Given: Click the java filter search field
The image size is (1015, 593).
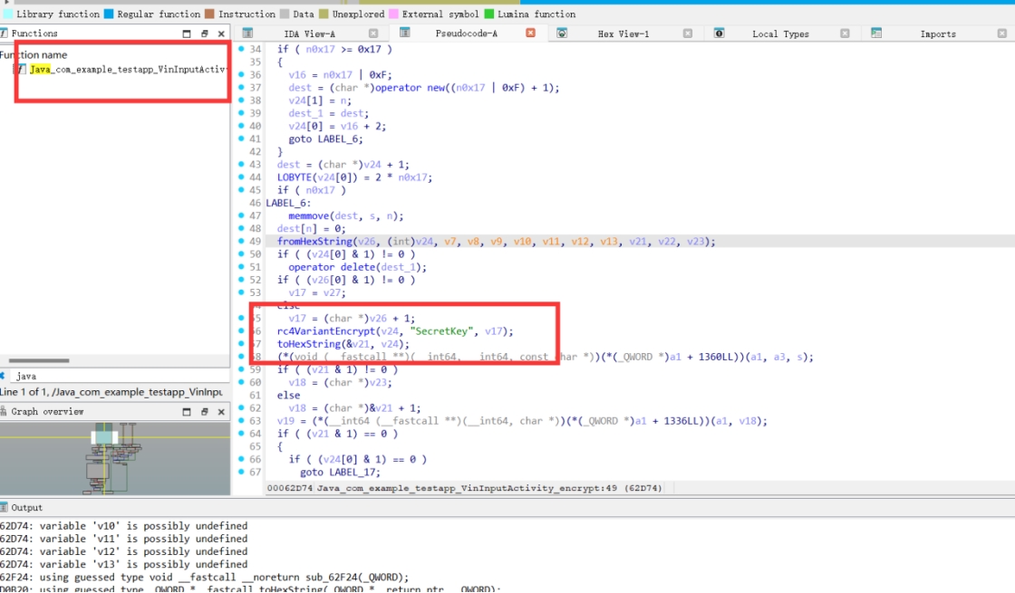Looking at the screenshot, I should 118,375.
